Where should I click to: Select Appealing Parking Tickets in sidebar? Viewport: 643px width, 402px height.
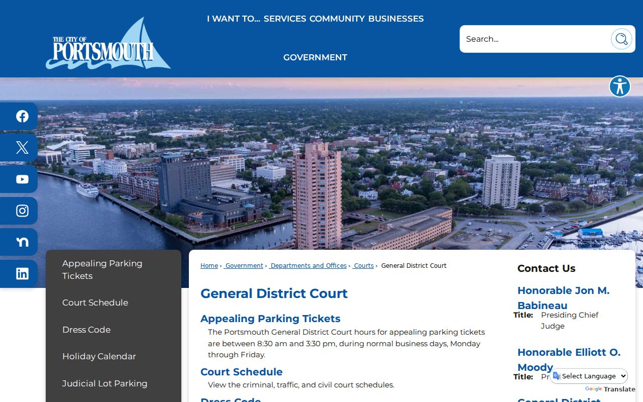(113, 270)
